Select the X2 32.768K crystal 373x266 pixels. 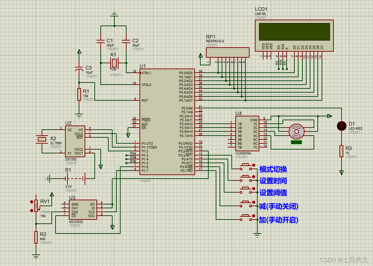coord(42,139)
